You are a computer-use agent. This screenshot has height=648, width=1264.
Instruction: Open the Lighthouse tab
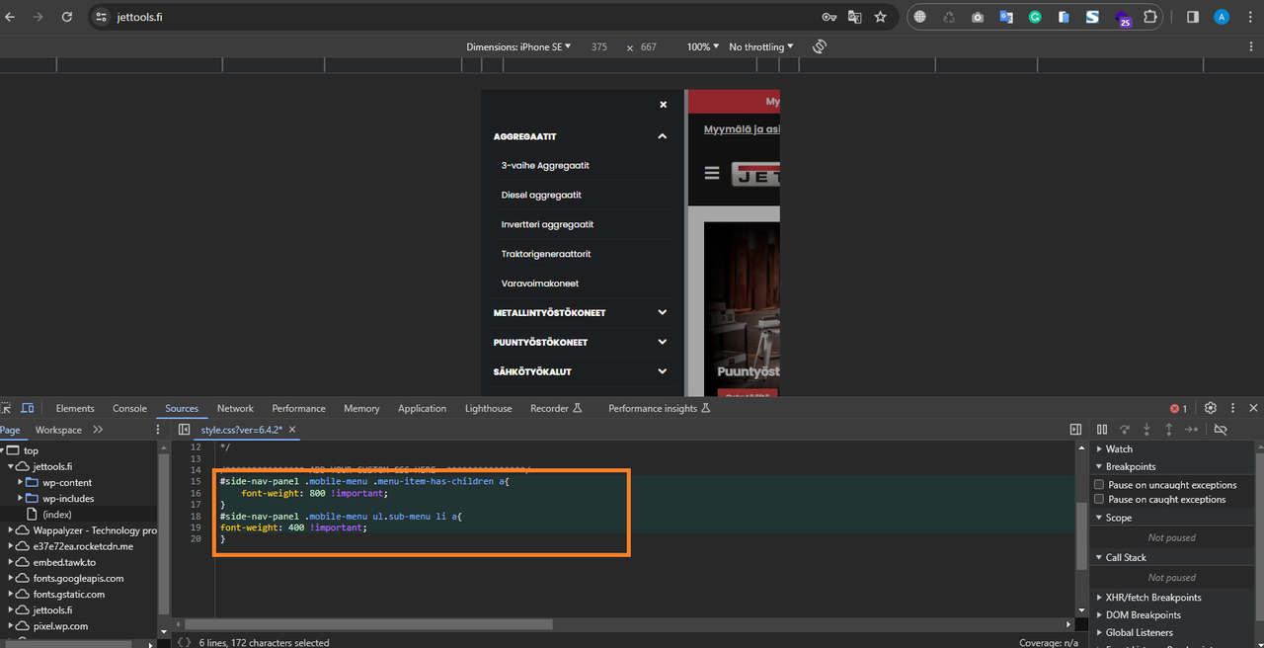coord(489,408)
